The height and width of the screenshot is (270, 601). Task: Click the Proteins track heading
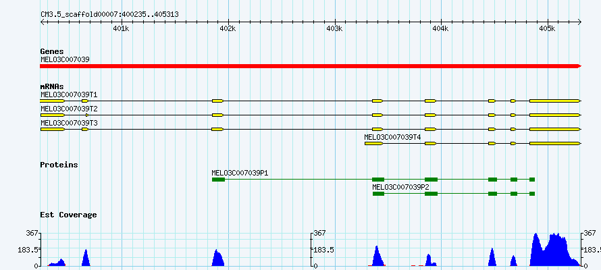[x=59, y=165]
